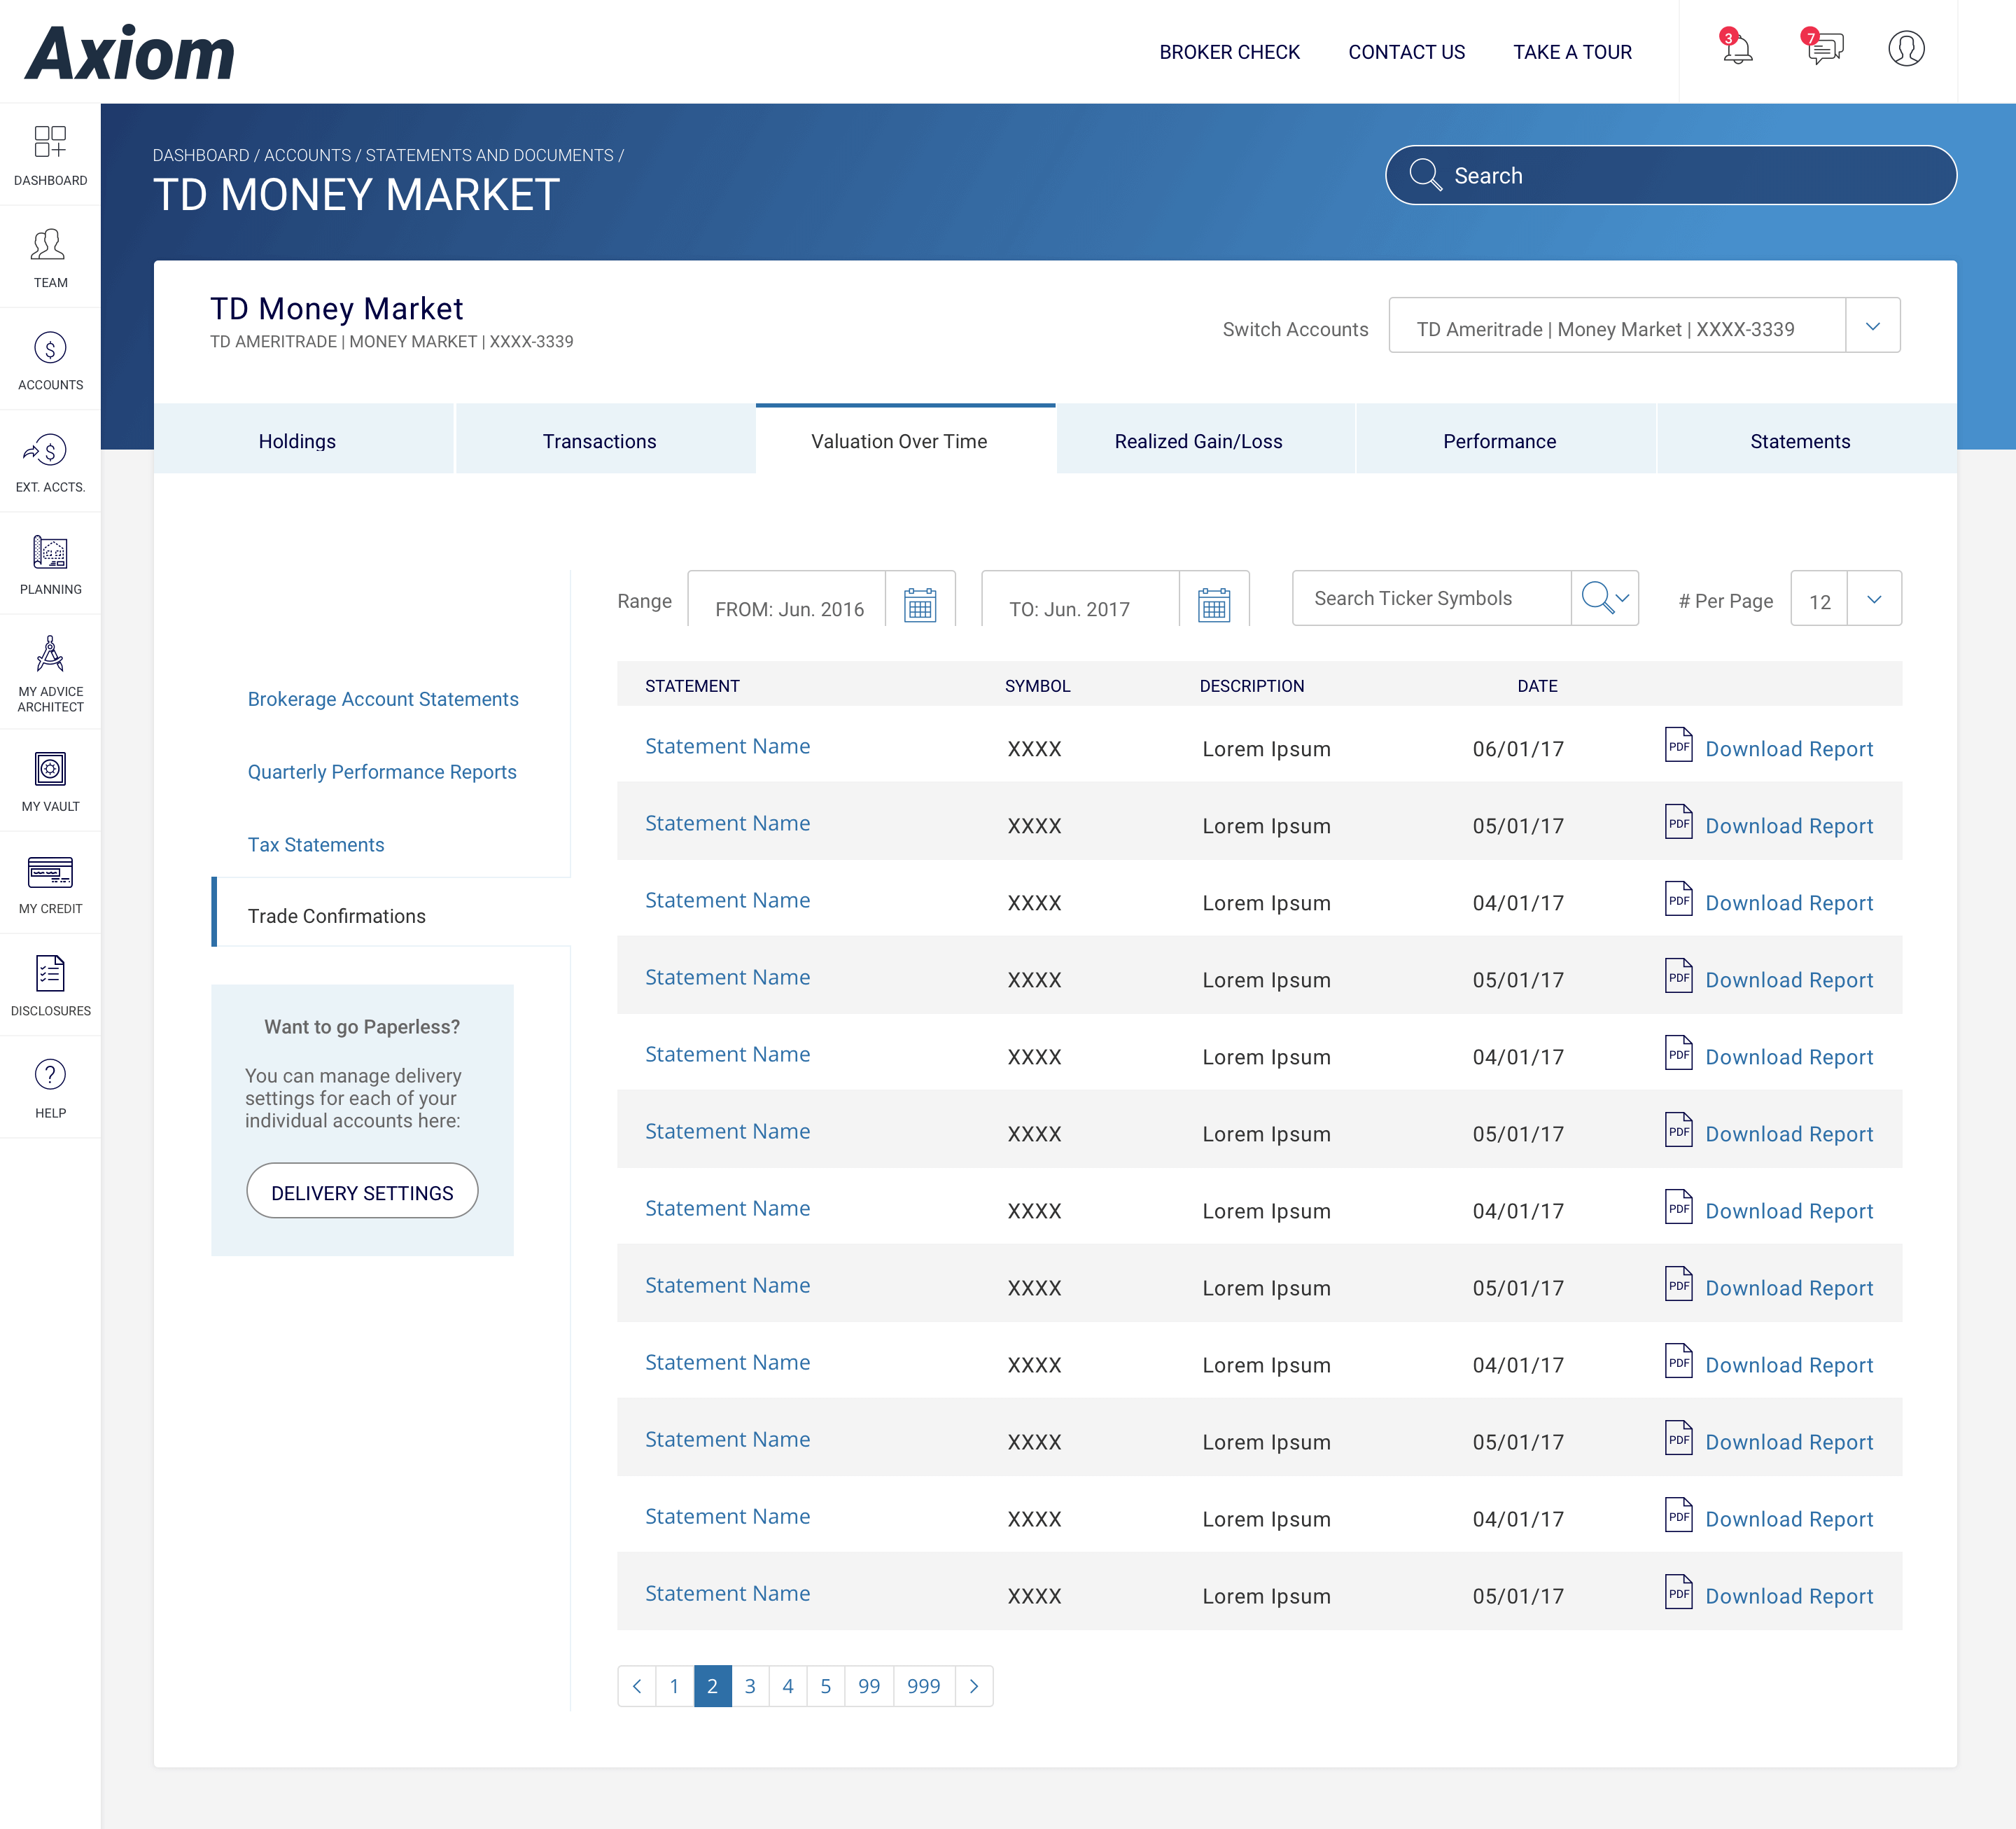Click the first Statement Name link
Viewport: 2016px width, 1829px height.
(x=727, y=746)
